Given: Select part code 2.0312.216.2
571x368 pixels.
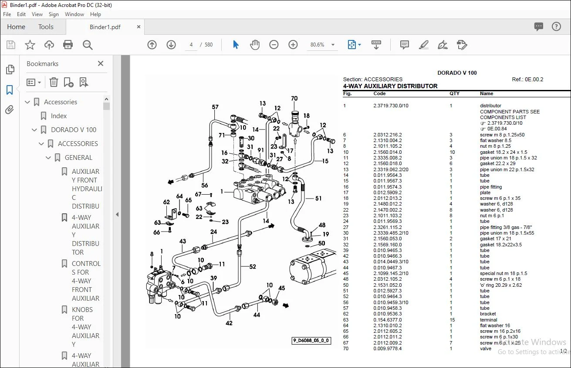Looking at the screenshot, I should coord(388,135).
